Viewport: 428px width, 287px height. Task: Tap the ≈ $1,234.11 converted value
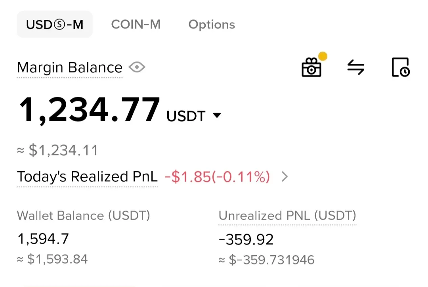(57, 151)
